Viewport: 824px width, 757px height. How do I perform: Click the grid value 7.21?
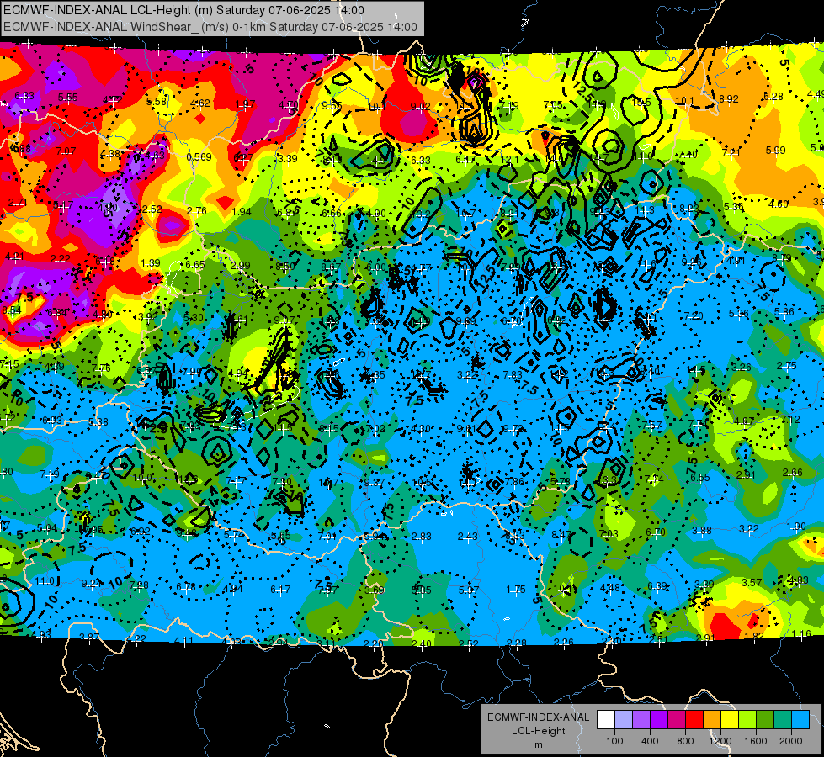[731, 152]
